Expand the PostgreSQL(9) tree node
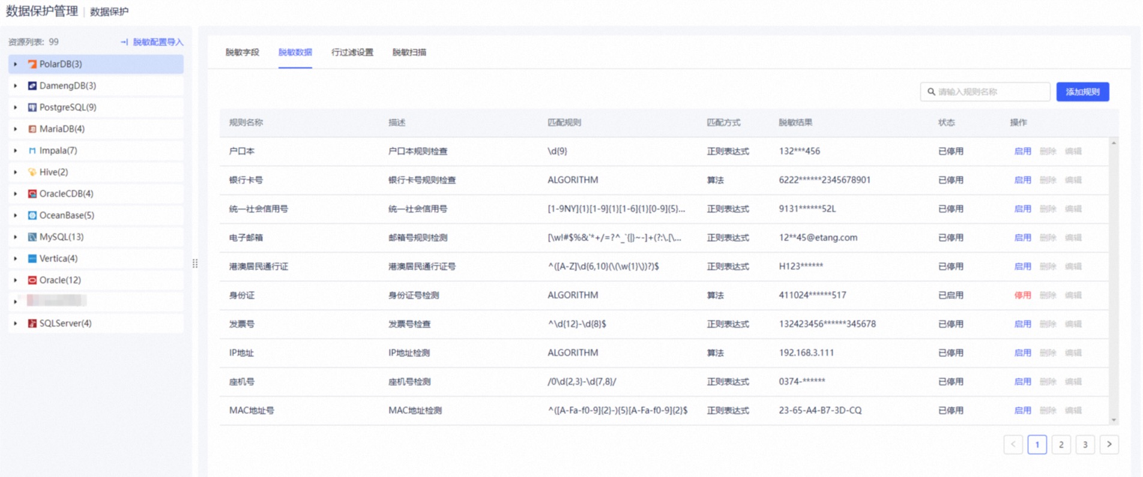 (16, 107)
